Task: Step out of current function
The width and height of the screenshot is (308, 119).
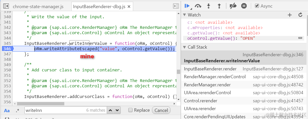Action: pyautogui.click(x=219, y=6)
